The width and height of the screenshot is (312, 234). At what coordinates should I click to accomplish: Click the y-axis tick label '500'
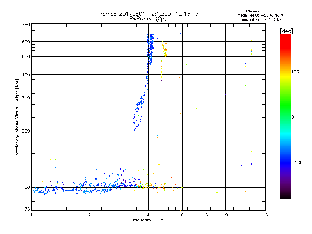26,57
